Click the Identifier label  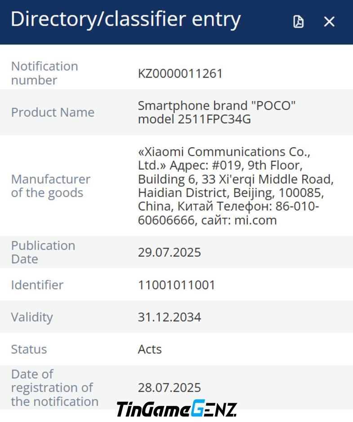(37, 285)
